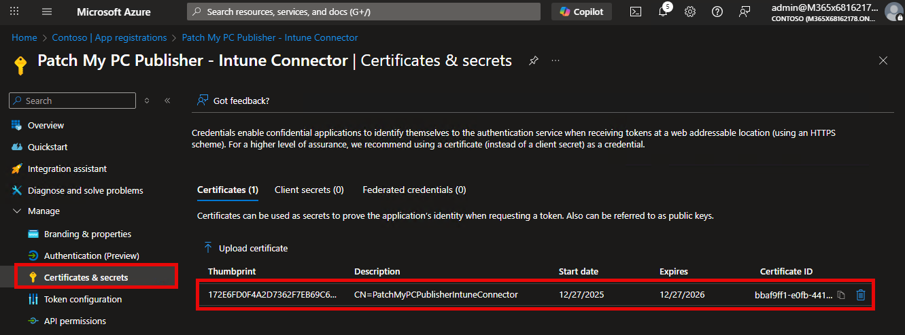Viewport: 905px width, 335px height.
Task: Open Branding & properties
Action: tap(88, 234)
